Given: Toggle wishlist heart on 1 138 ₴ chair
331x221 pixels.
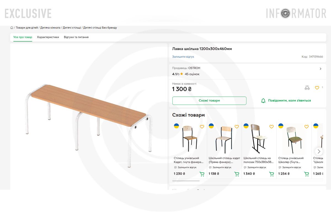Looking at the screenshot, I should (237, 127).
